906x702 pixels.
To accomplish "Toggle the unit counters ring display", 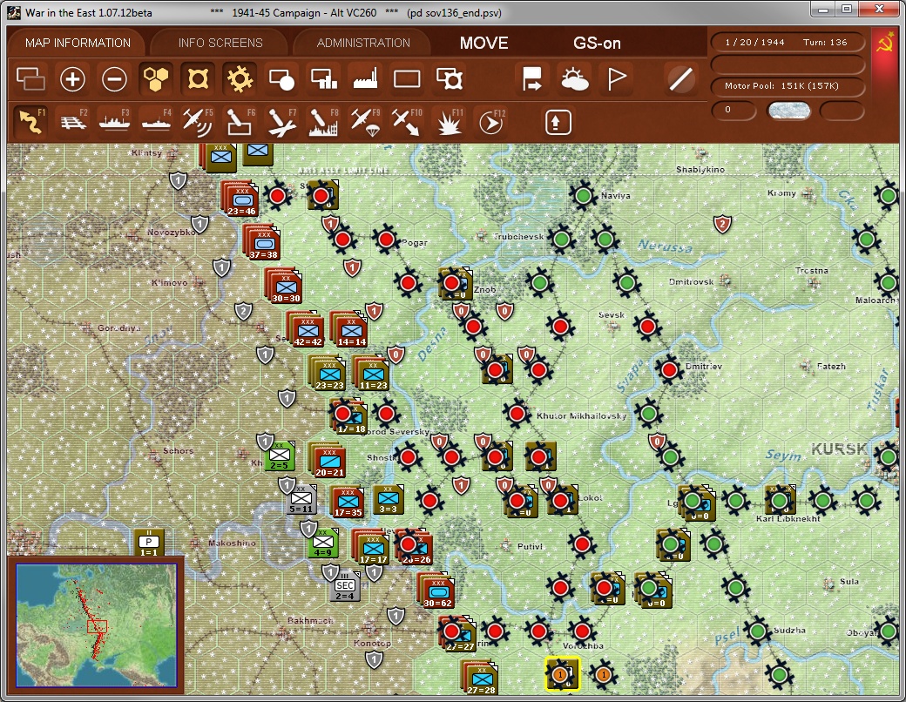I will click(198, 78).
